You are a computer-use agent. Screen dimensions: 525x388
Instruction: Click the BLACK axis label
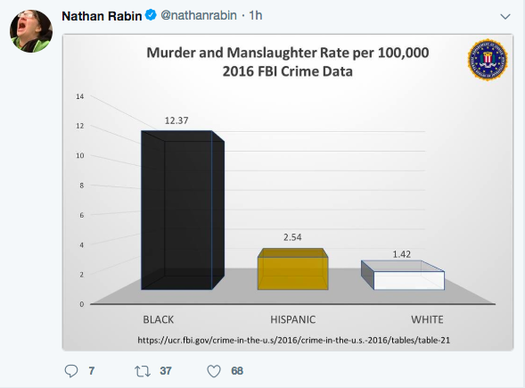coord(159,319)
